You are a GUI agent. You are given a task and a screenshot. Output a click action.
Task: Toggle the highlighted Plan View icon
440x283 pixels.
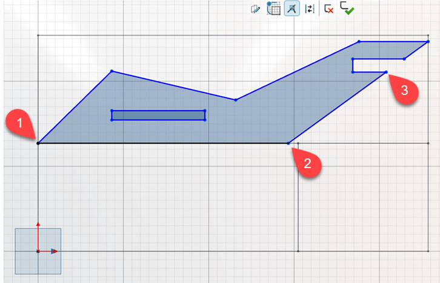(x=292, y=8)
